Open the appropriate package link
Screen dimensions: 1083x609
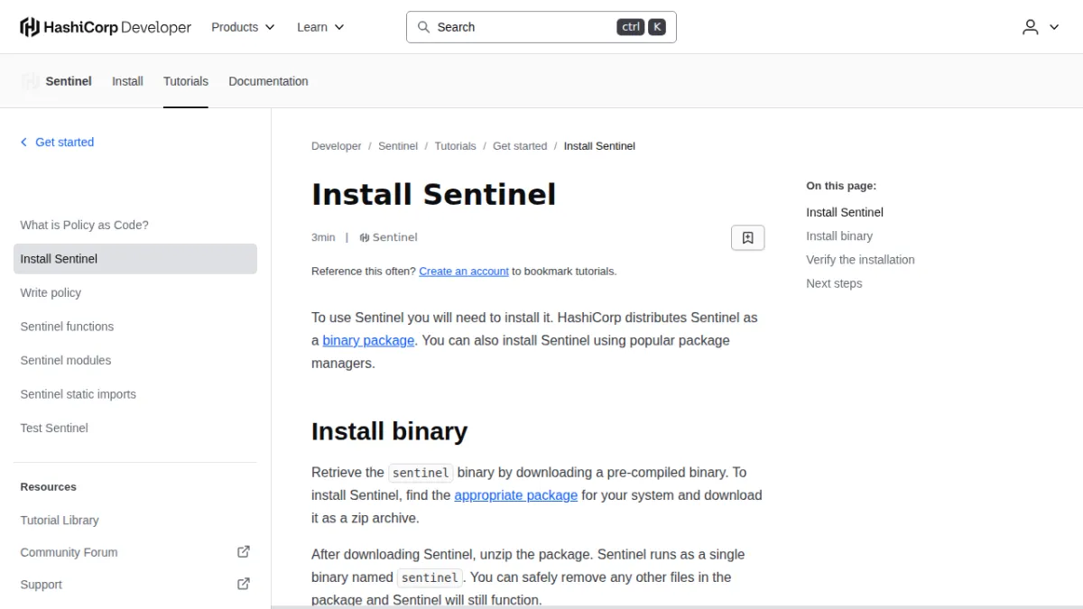point(515,495)
